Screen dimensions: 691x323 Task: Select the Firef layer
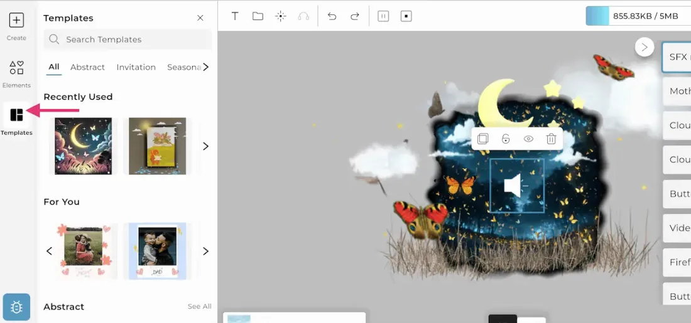coord(677,262)
